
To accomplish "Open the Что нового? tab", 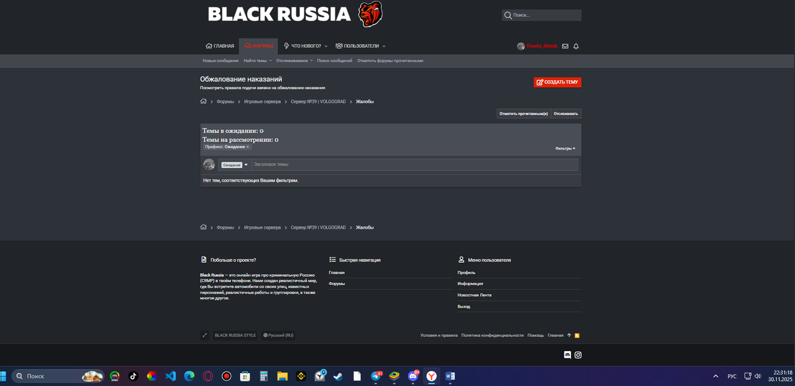I will [x=302, y=46].
